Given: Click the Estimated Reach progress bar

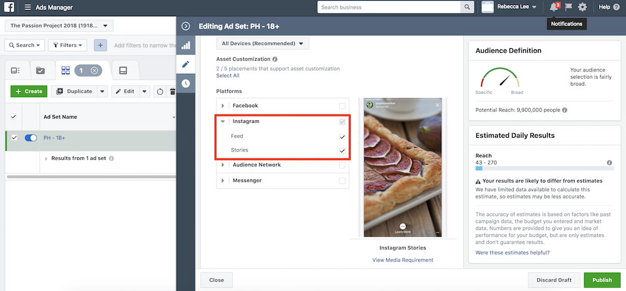Looking at the screenshot, I should coord(544,169).
